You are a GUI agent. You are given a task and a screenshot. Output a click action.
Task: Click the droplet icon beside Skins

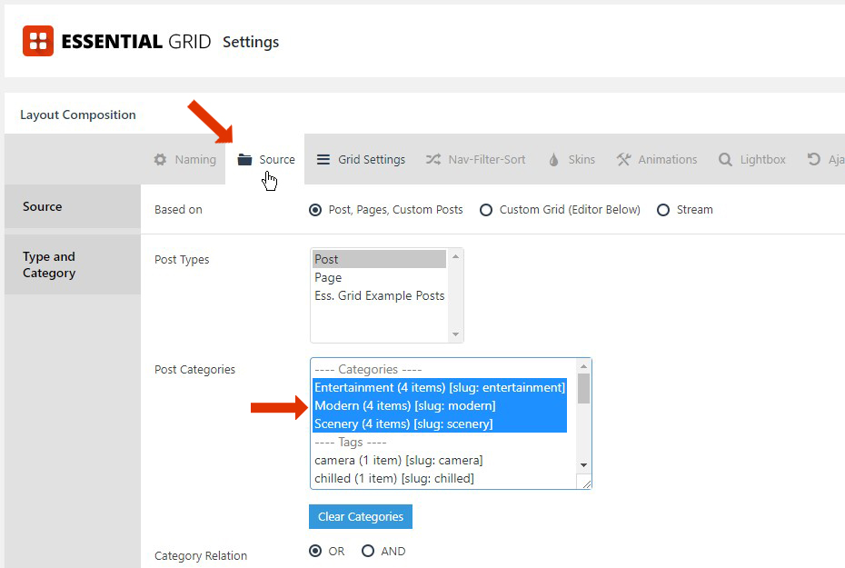[x=553, y=160]
